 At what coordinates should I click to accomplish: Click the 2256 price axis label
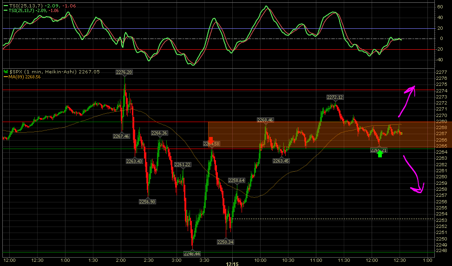442,201
